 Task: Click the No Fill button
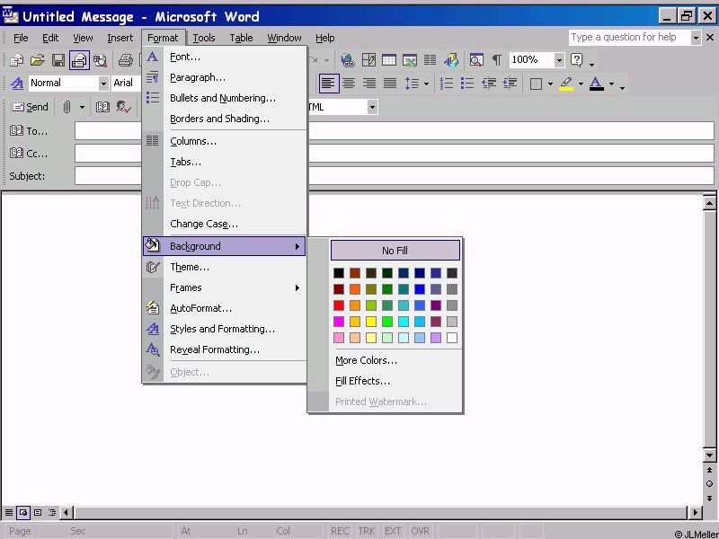coord(395,251)
